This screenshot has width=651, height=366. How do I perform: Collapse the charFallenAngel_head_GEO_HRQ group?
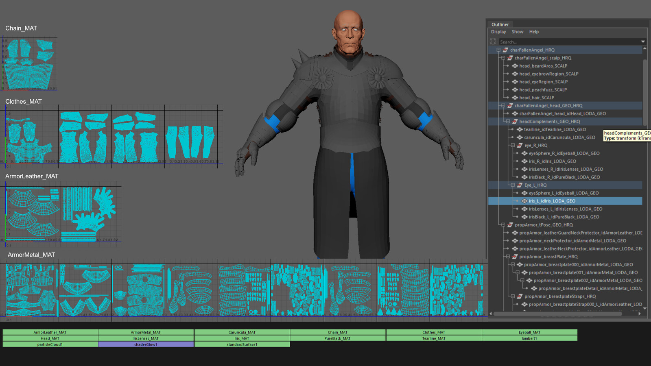[503, 106]
